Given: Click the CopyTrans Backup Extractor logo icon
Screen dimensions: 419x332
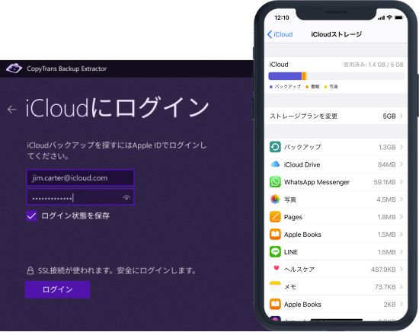Looking at the screenshot, I should [x=14, y=69].
